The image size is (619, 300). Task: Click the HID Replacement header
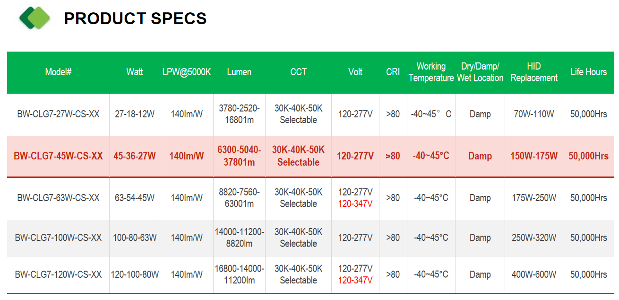tap(534, 72)
